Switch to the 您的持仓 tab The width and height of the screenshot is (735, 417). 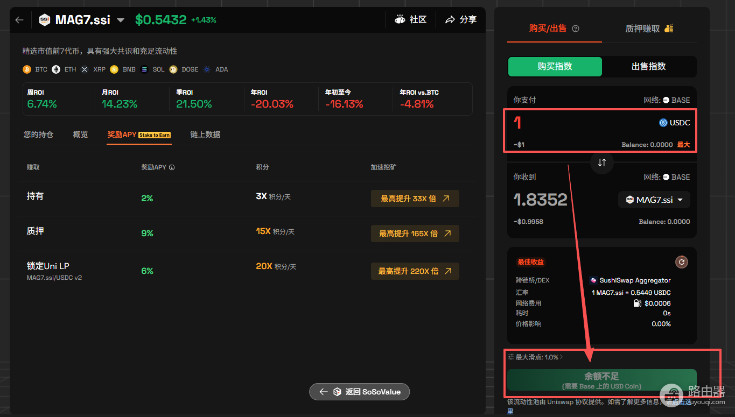point(38,135)
